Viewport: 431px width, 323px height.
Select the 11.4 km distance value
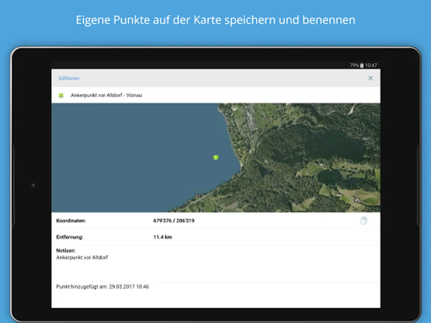pyautogui.click(x=163, y=237)
